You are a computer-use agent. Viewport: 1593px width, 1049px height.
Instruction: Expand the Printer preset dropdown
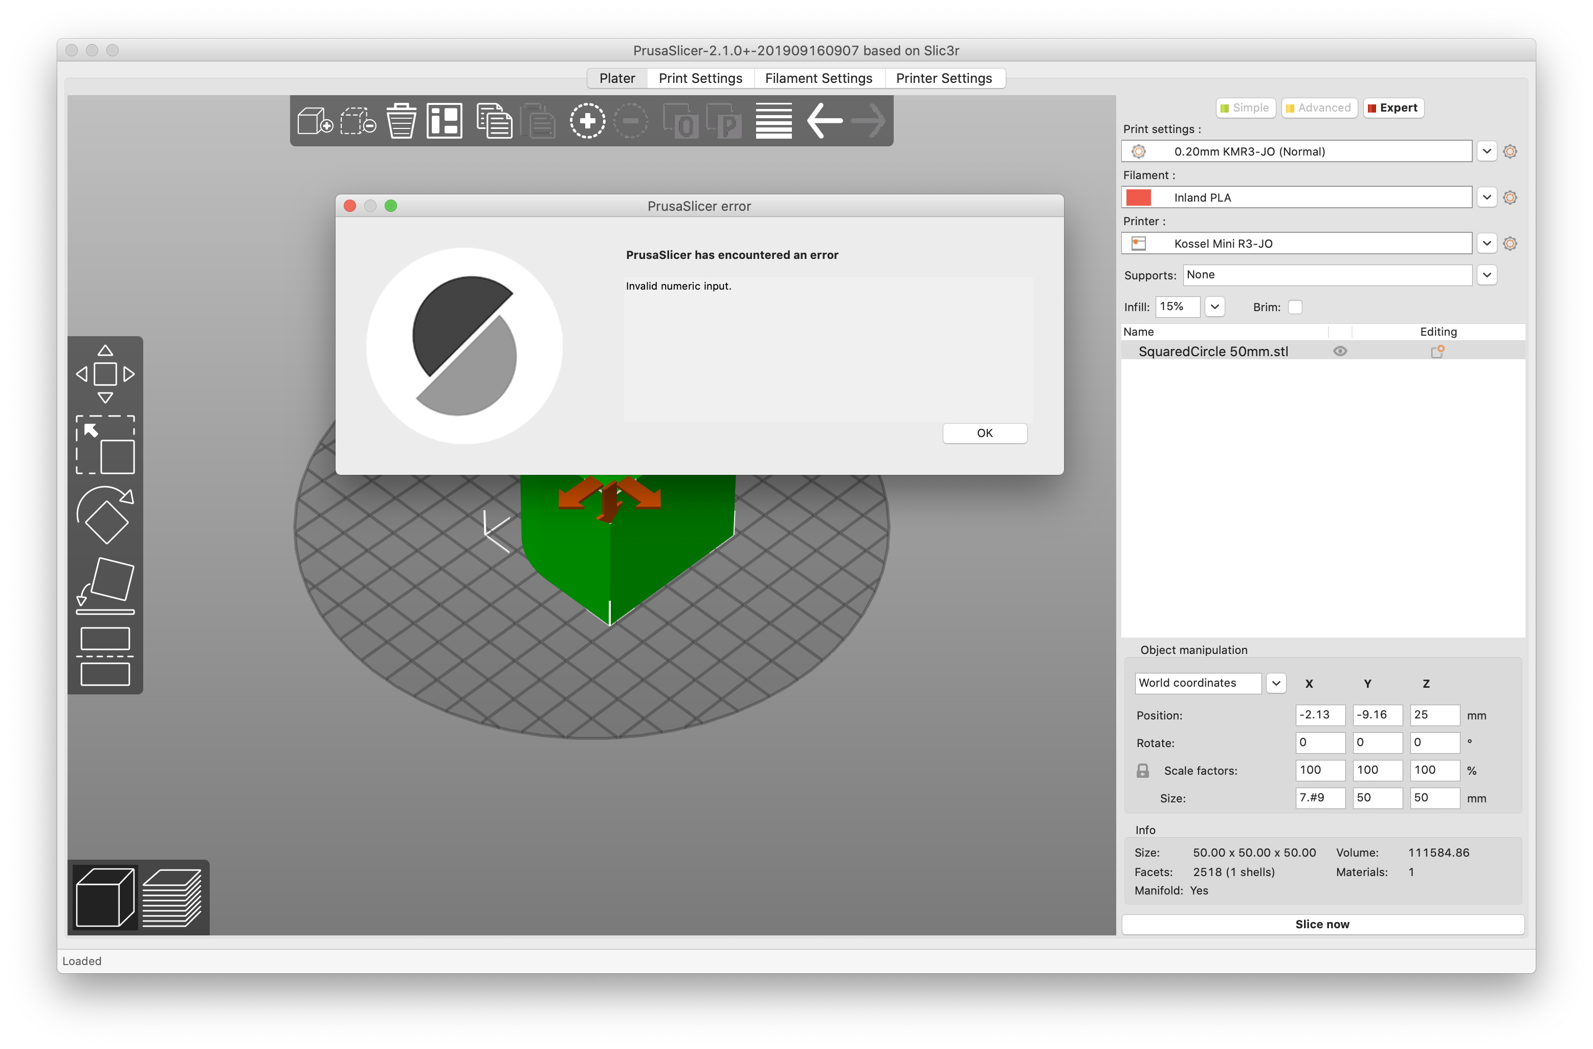[x=1487, y=243]
